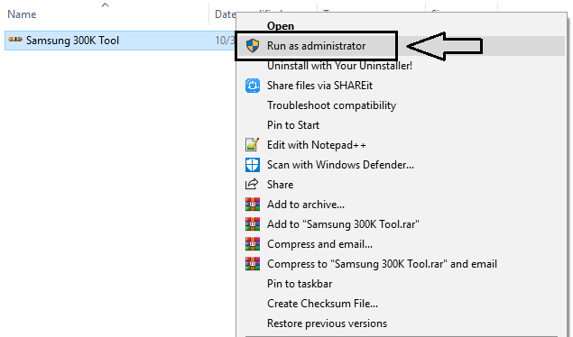Click the sort arrow above the Name column

pyautogui.click(x=106, y=5)
